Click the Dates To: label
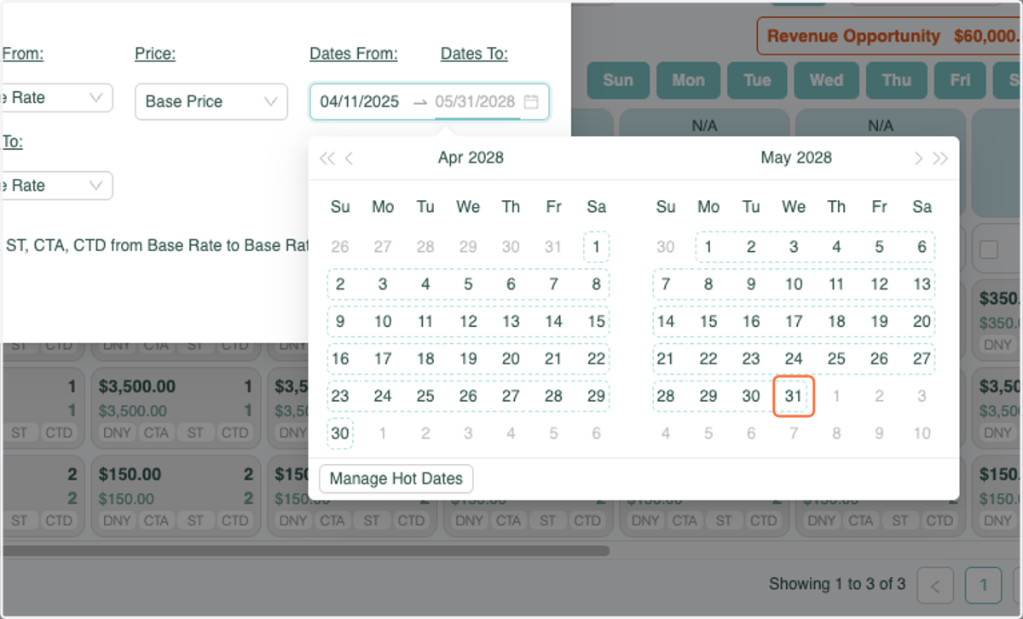This screenshot has height=619, width=1023. coord(474,54)
